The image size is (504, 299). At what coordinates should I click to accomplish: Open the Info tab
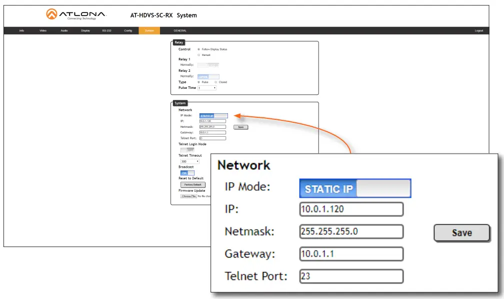21,31
